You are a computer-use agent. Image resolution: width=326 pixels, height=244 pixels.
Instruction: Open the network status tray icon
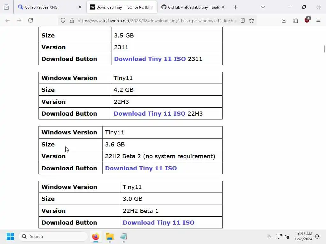click(279, 236)
